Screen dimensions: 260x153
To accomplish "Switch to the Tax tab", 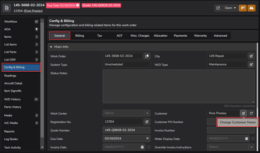I will click(x=100, y=36).
